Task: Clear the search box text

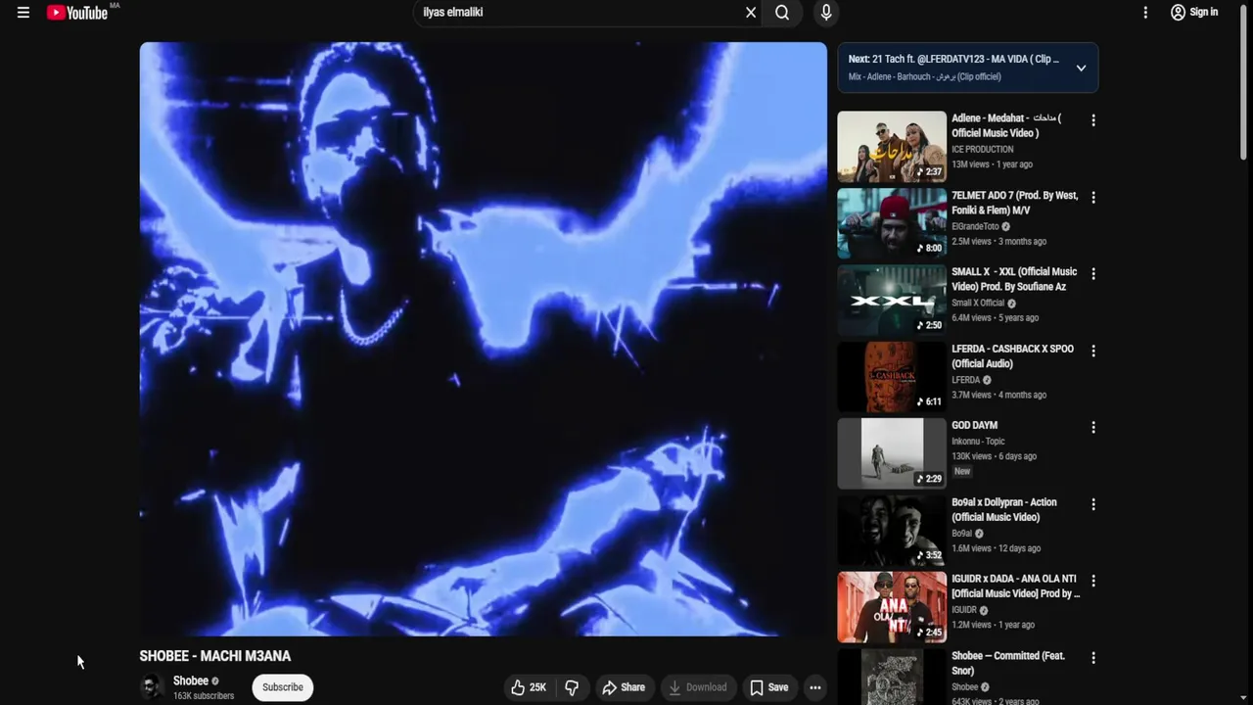Action: (751, 13)
